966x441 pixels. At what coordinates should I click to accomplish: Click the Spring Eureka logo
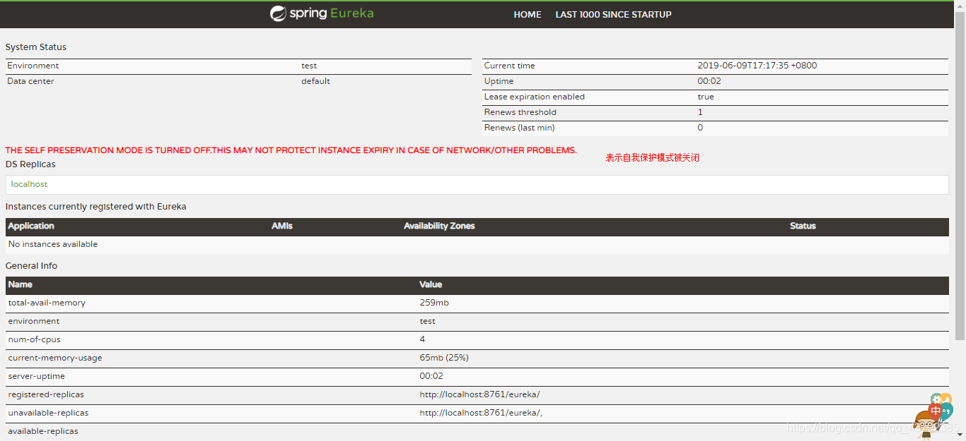322,13
